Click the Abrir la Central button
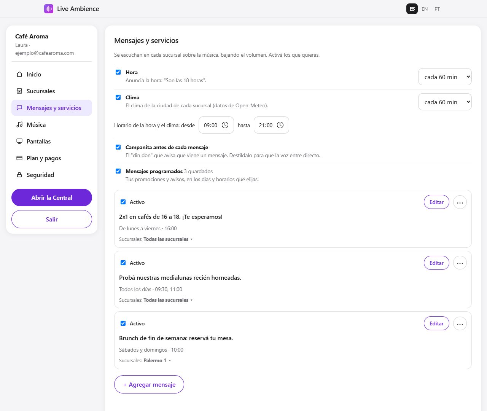Screen dimensions: 487x411 pos(52,198)
